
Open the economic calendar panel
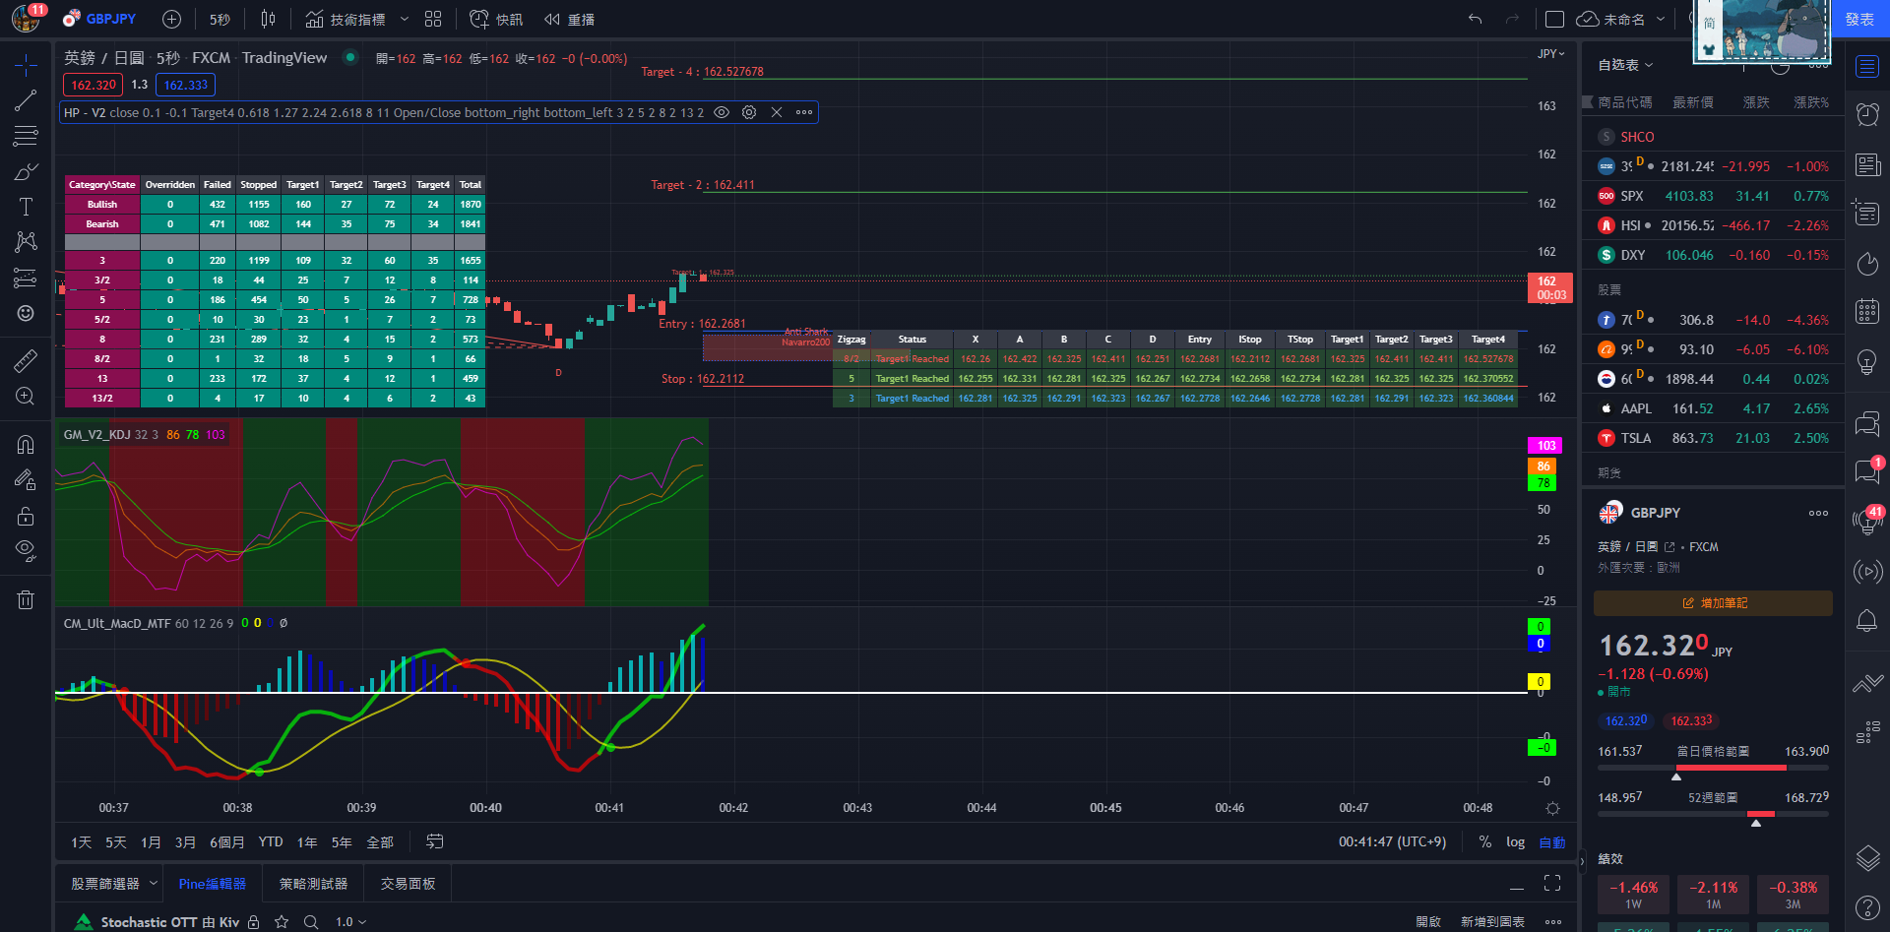tap(1867, 312)
